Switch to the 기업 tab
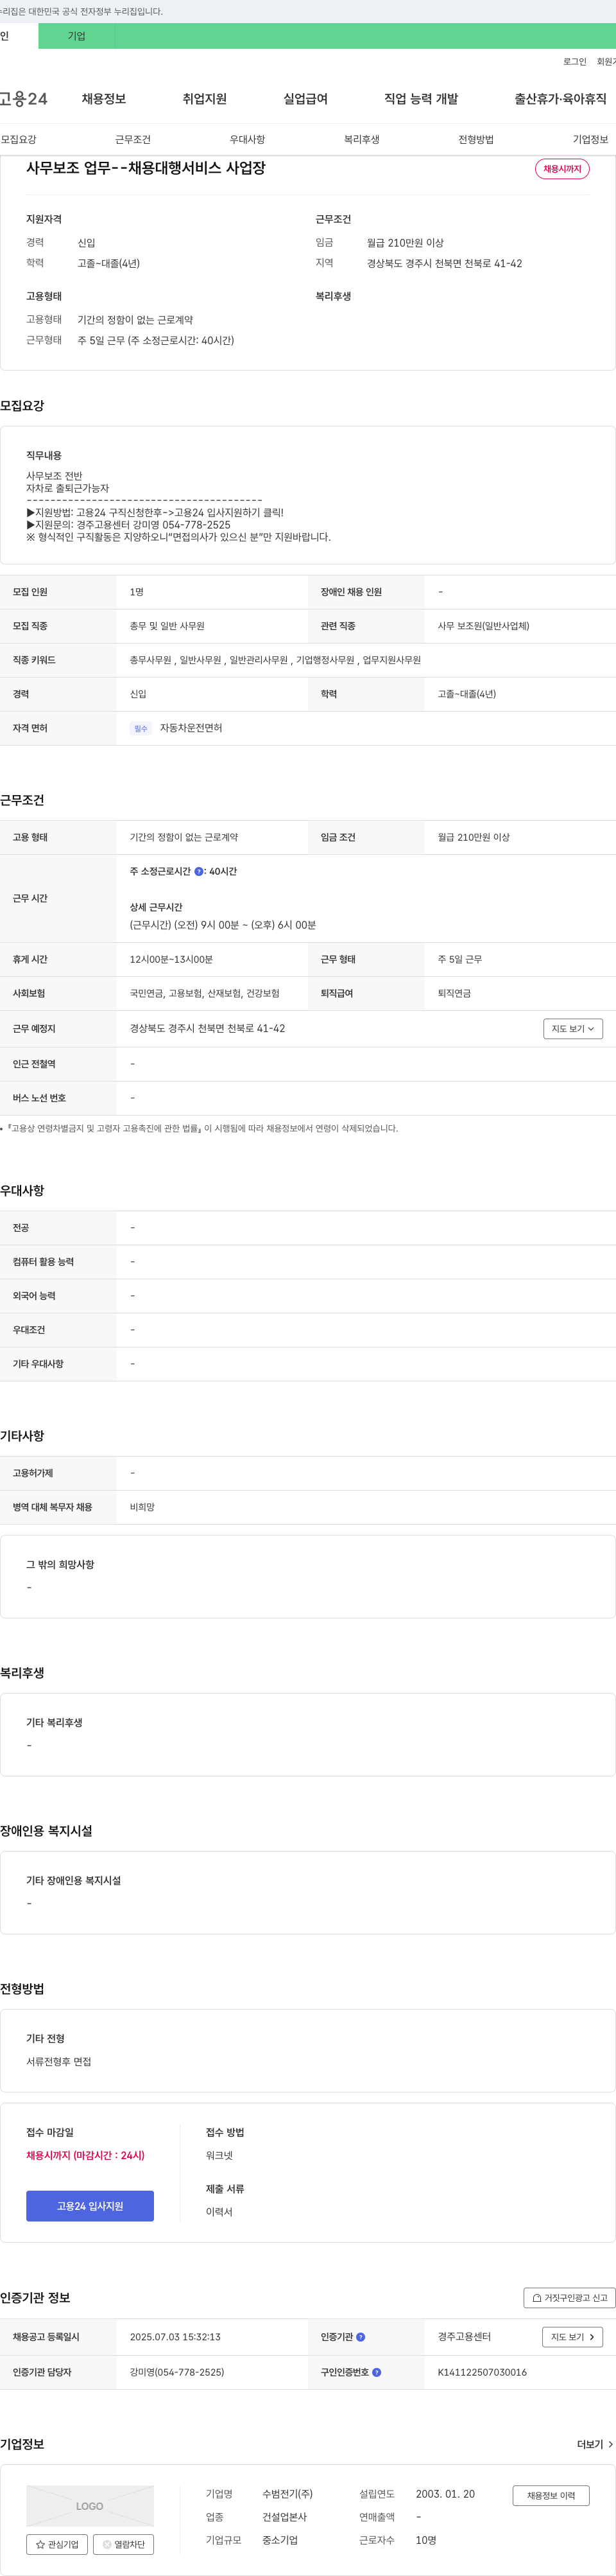This screenshot has height=2576, width=616. (x=77, y=36)
